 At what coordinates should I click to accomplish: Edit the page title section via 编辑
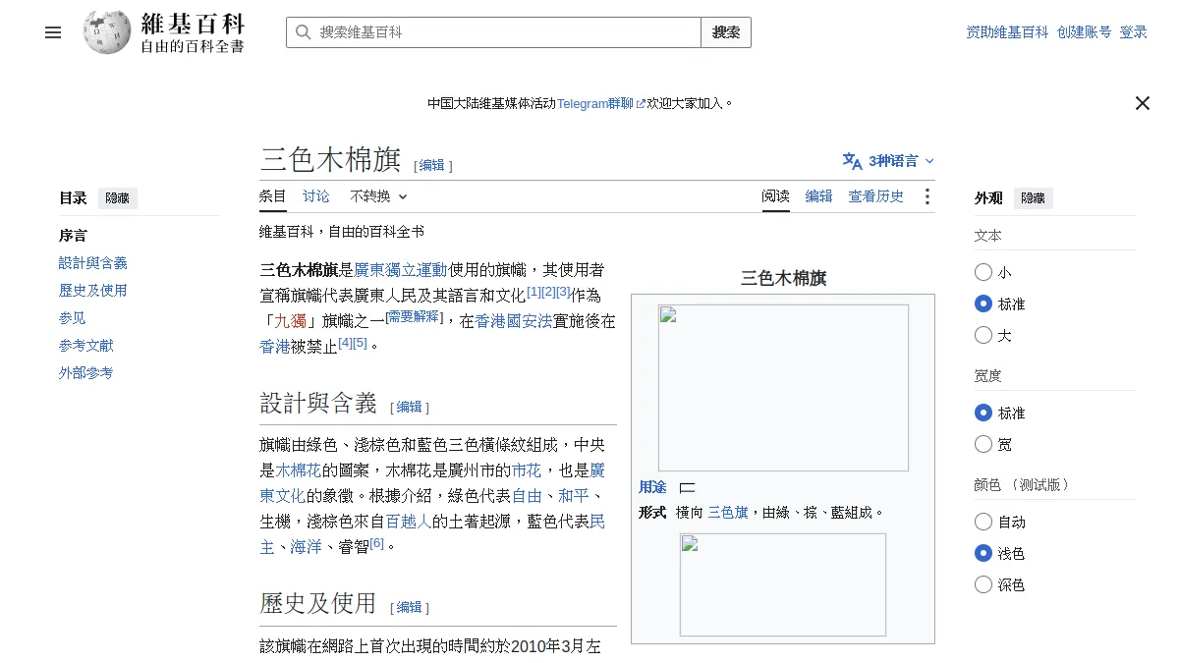432,166
